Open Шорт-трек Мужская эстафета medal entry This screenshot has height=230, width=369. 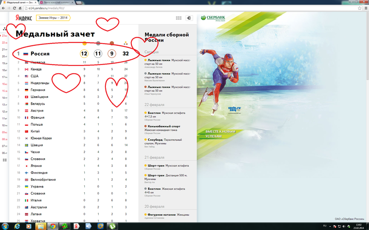167,167
